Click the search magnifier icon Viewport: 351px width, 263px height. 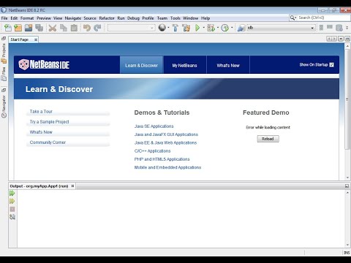292,18
